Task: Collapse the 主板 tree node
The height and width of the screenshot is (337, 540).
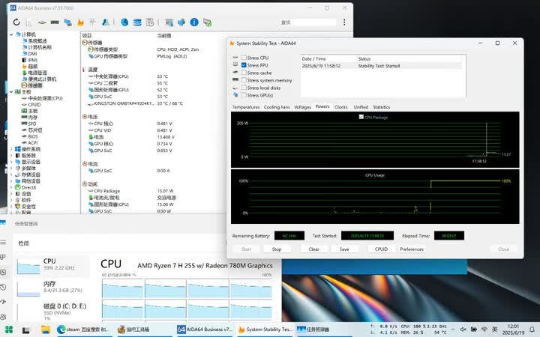Action: (11, 92)
